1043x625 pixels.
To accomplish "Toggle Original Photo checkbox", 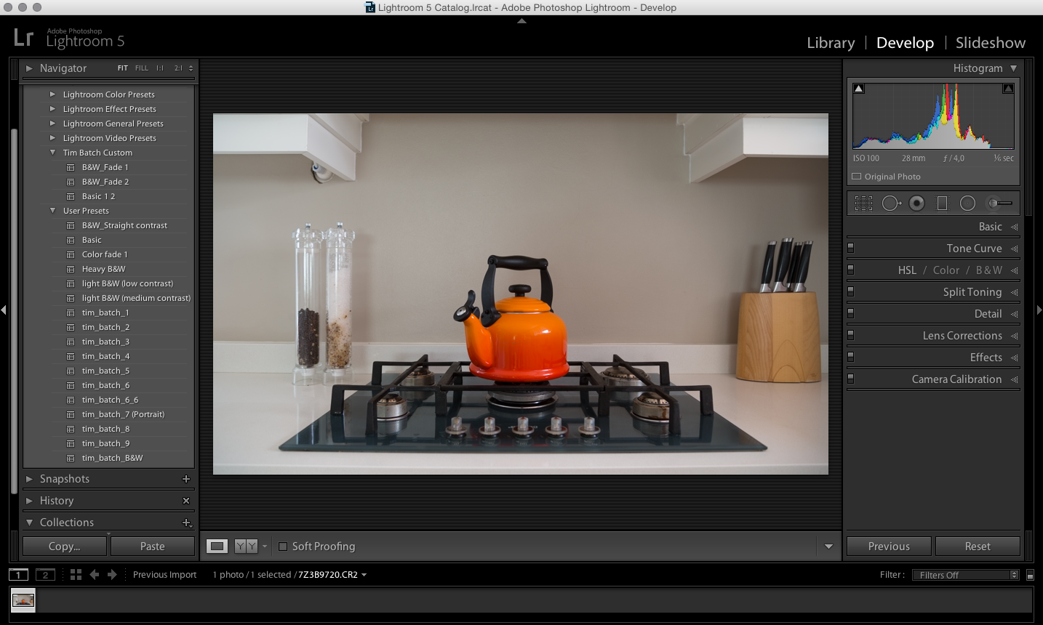I will (x=857, y=177).
